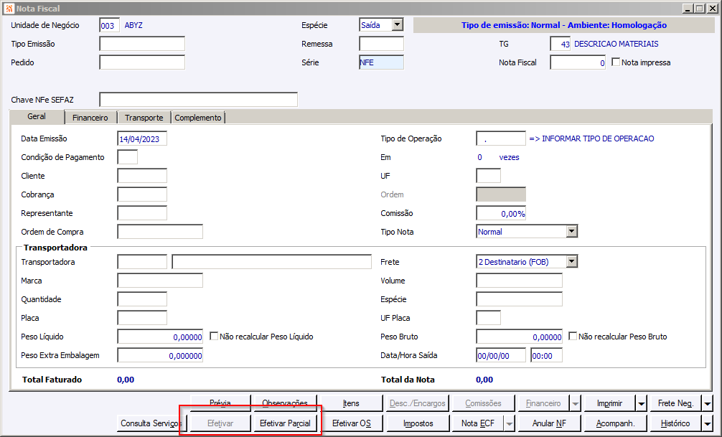Click the TG code field

[x=561, y=44]
